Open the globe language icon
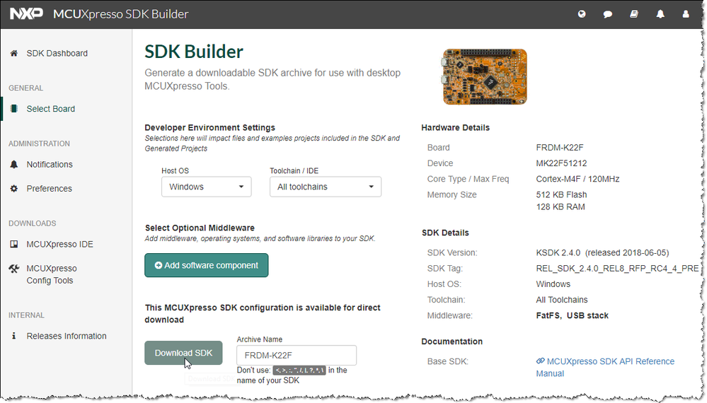Screen dimensions: 707x403 coord(582,14)
